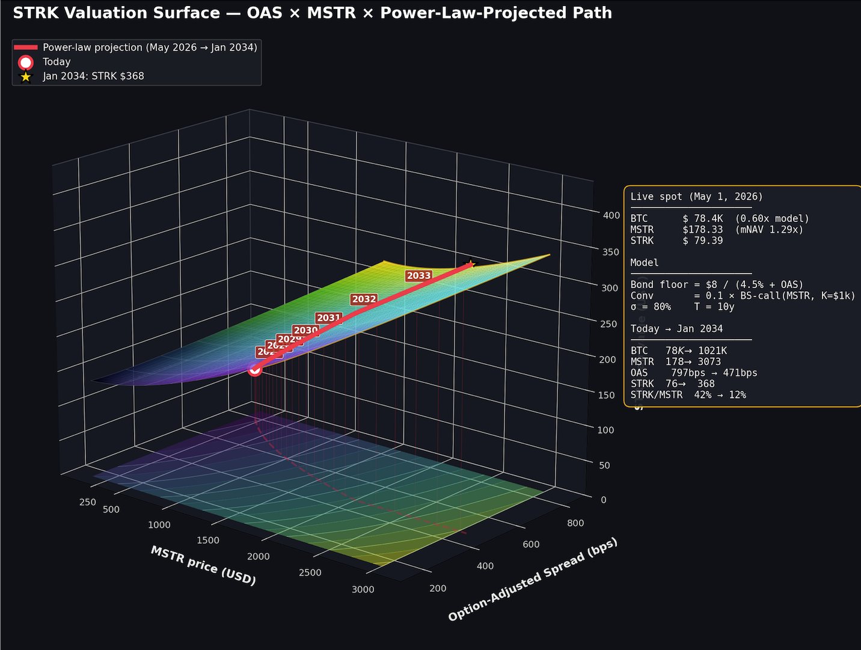Click the chart title 'STRK Valuation Surface'
The height and width of the screenshot is (650, 861).
(x=312, y=13)
